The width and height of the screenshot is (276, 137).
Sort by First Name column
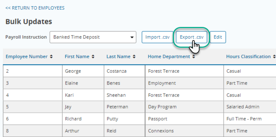click(79, 56)
